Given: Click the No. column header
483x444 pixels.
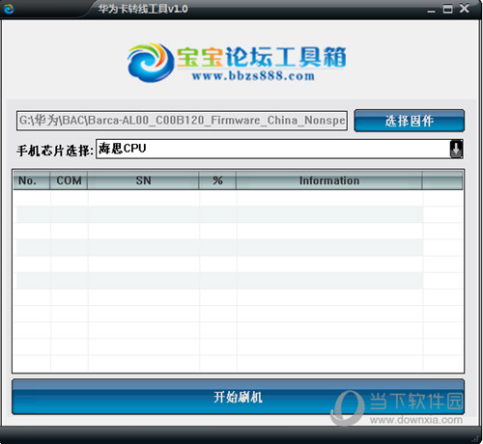Looking at the screenshot, I should pyautogui.click(x=31, y=180).
